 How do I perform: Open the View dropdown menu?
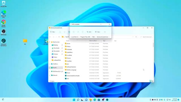point(98,32)
